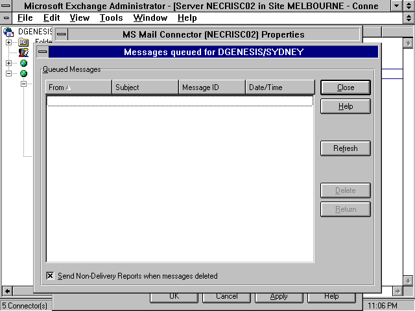
Task: Select the empty dotted row in queue list
Action: tap(180, 101)
